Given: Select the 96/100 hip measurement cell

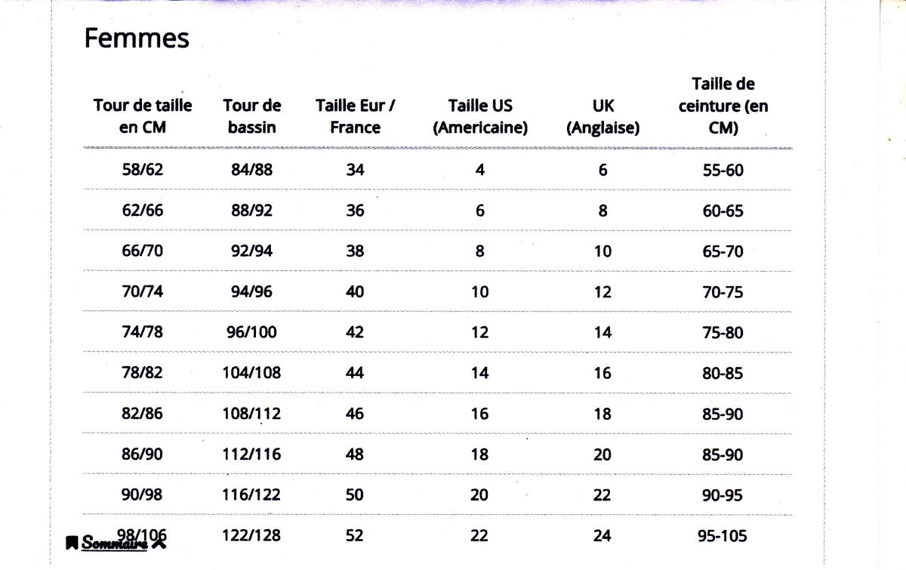Looking at the screenshot, I should [252, 332].
